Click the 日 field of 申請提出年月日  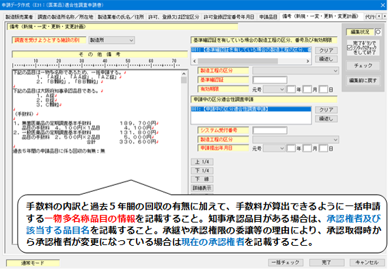(323, 148)
